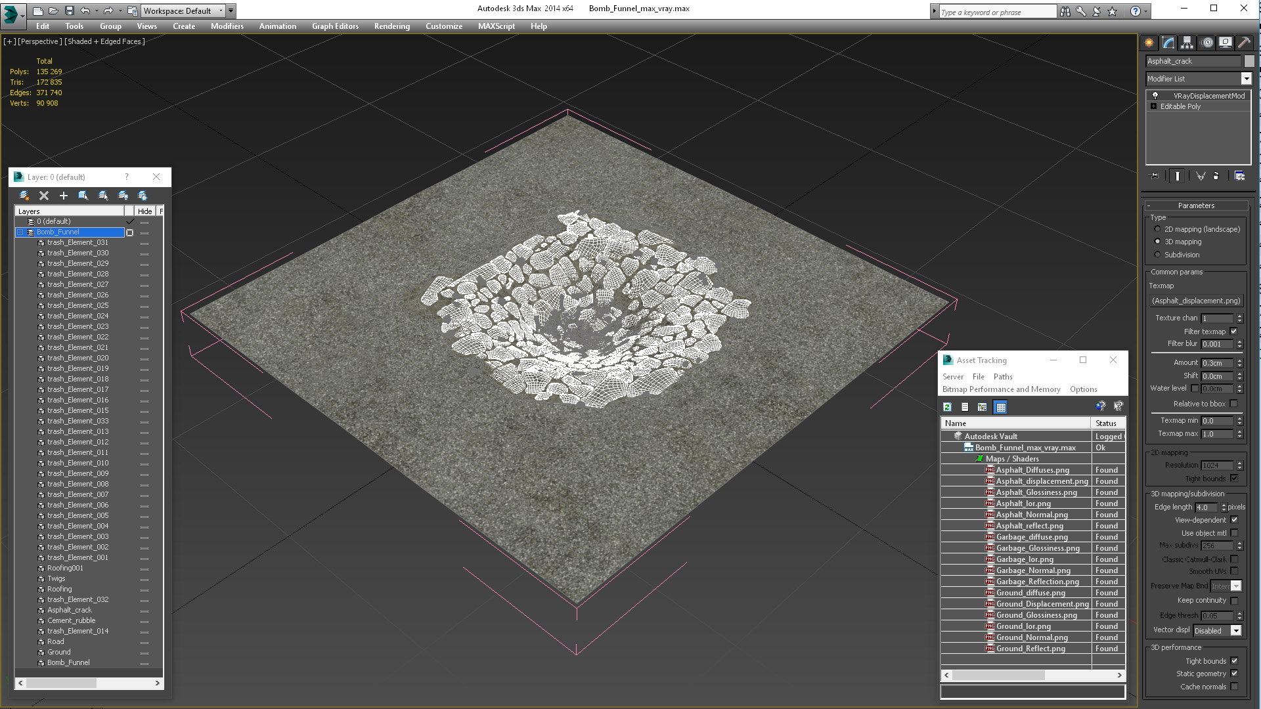Viewport: 1261px width, 709px height.
Task: Open the Hierarchy command panel tab
Action: click(1187, 43)
